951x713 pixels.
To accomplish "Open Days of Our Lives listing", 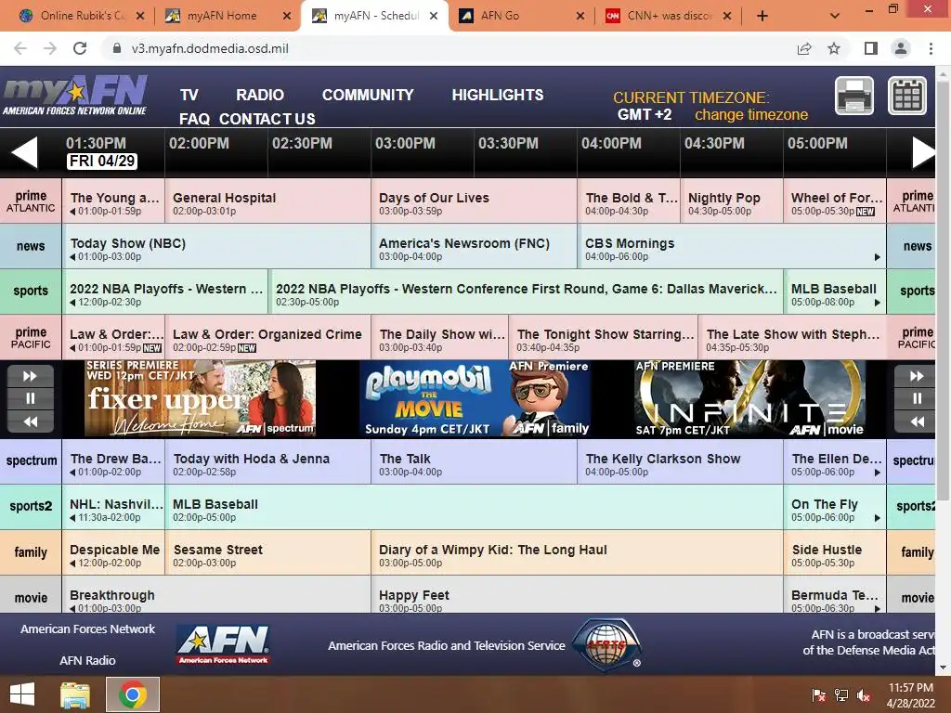I will [x=474, y=202].
